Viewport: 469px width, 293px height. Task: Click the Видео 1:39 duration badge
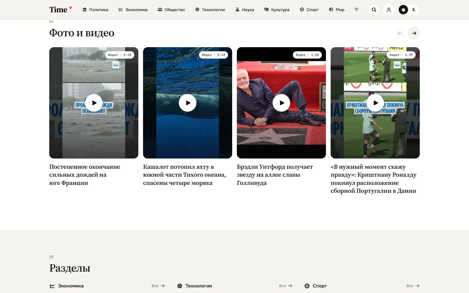[x=401, y=55]
